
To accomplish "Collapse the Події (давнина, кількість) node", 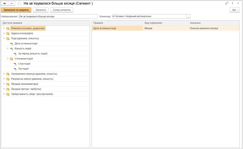I will click(x=4, y=38).
